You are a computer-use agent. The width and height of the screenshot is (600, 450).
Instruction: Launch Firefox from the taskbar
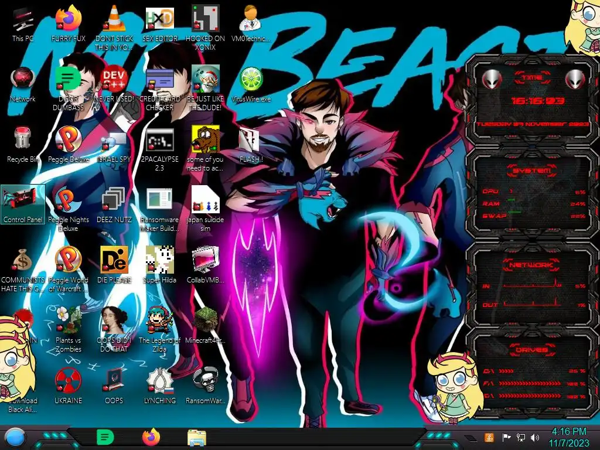pos(151,437)
